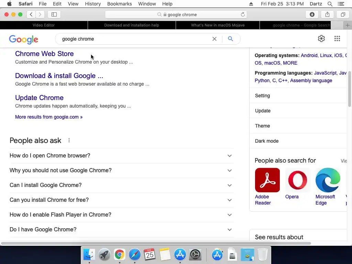Show all tabs overview
The width and height of the screenshot is (352, 264).
click(x=343, y=14)
